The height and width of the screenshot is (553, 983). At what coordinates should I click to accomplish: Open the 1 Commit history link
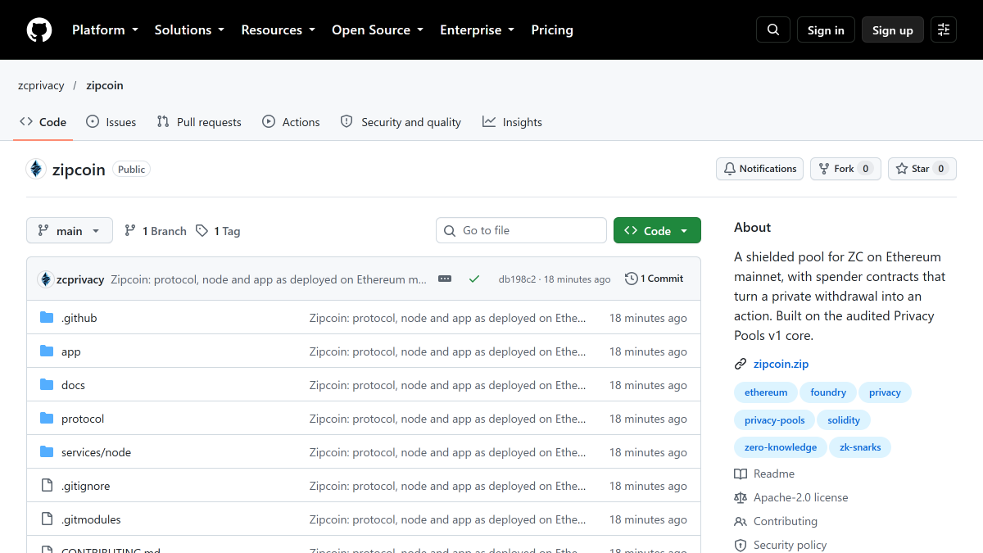click(x=654, y=279)
